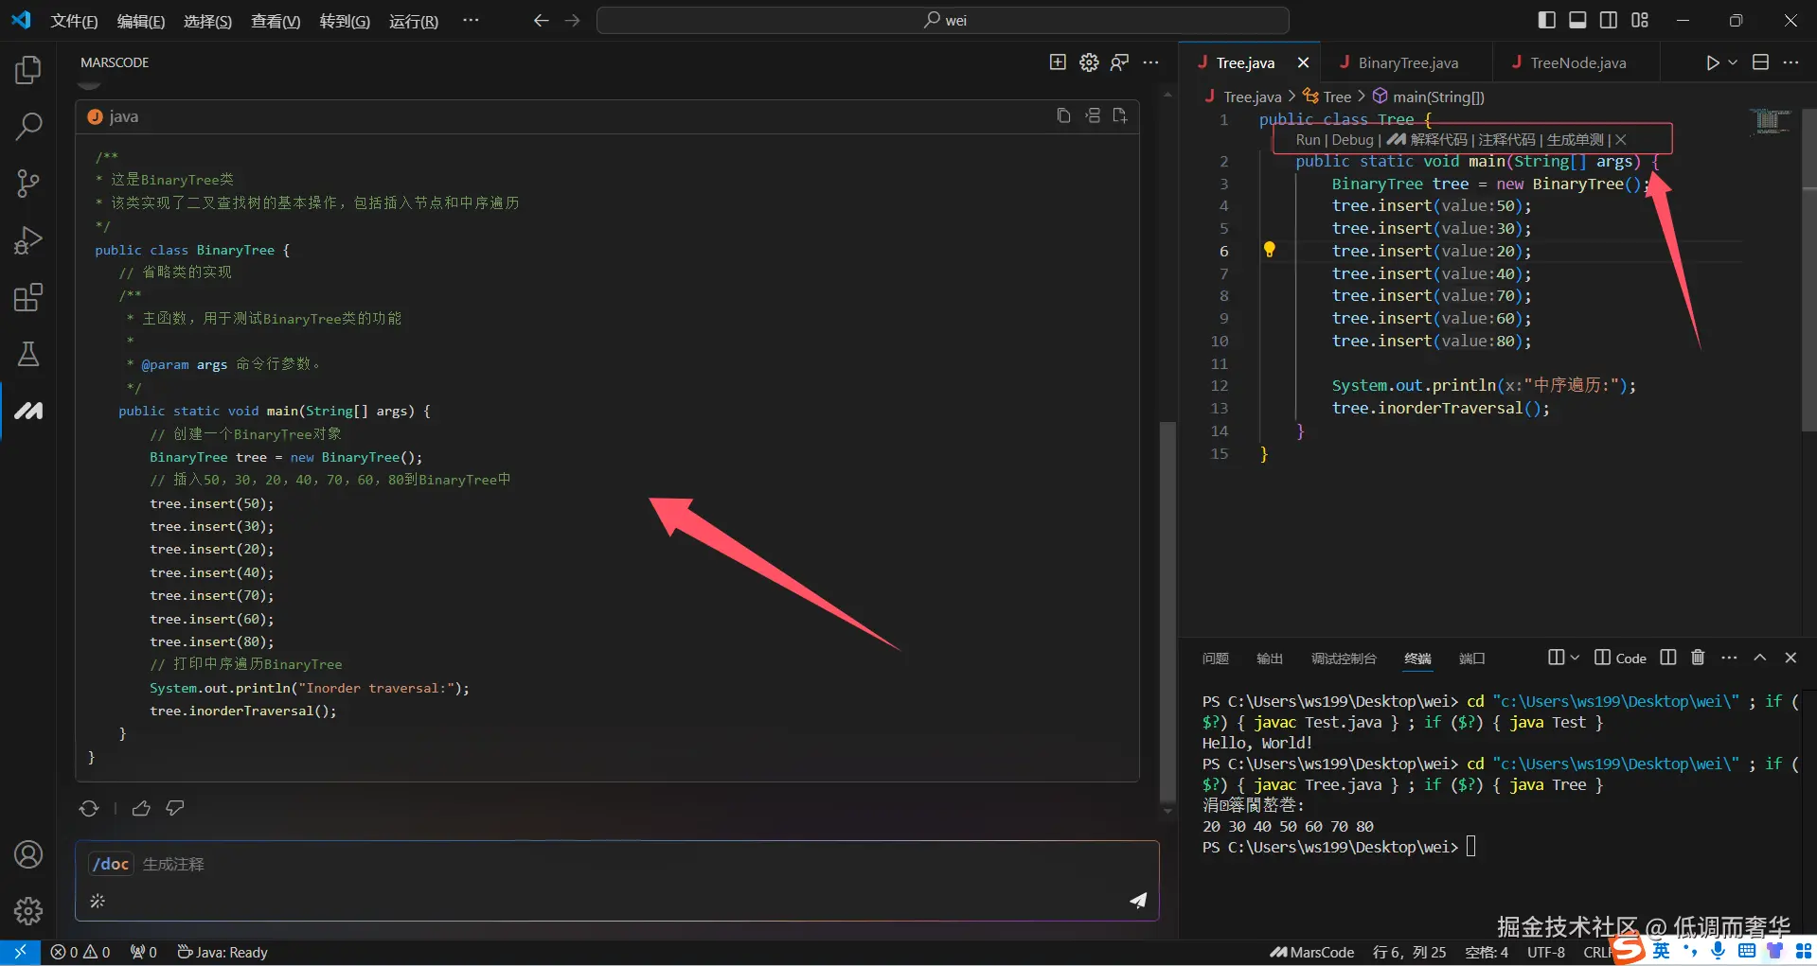This screenshot has height=966, width=1817.
Task: Toggle the secondary side bar
Action: click(x=1609, y=20)
